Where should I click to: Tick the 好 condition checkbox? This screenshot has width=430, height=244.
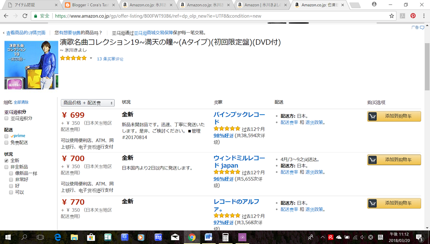[x=11, y=186]
